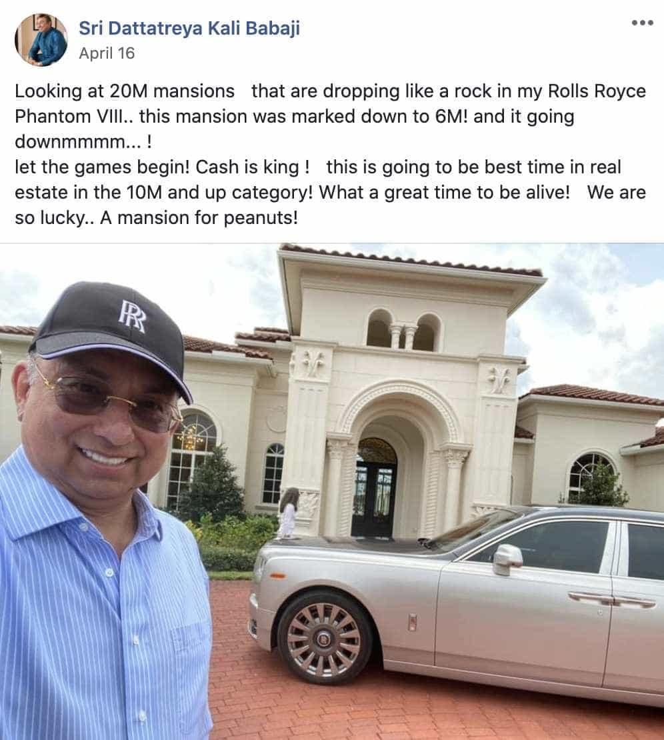Screen dimensions: 664x740
Task: Click the small badge on the car's fender
Action: click(413, 622)
